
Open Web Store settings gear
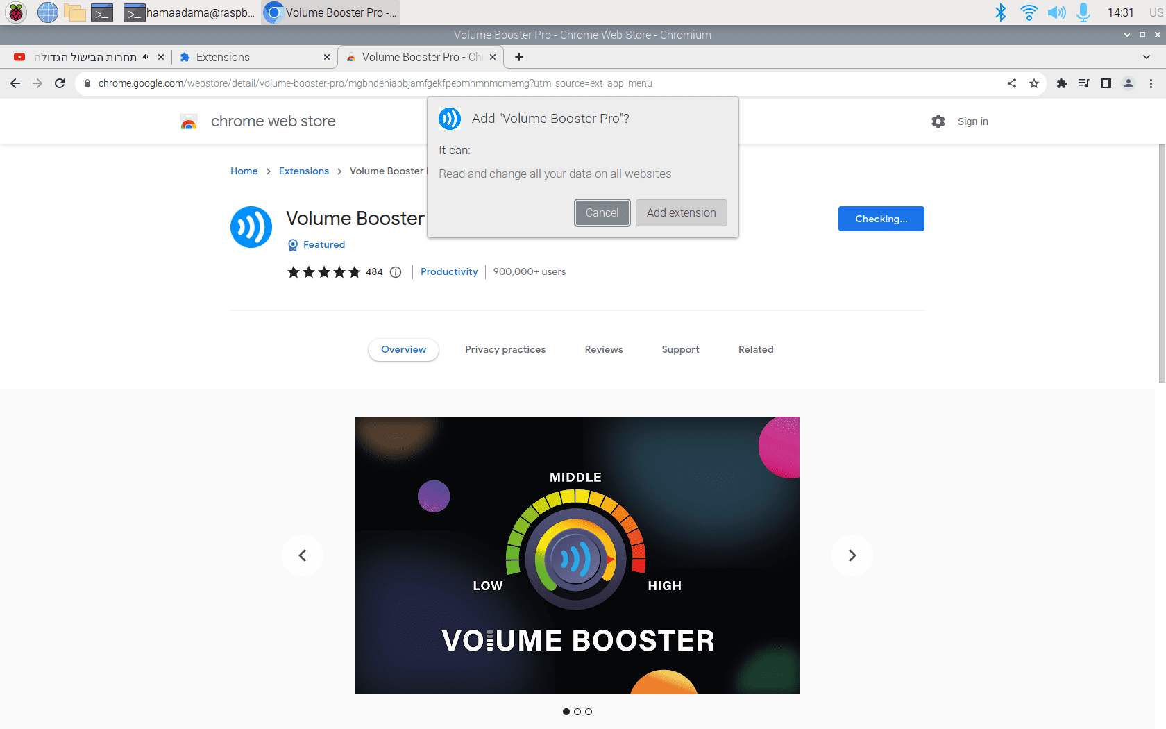tap(938, 121)
